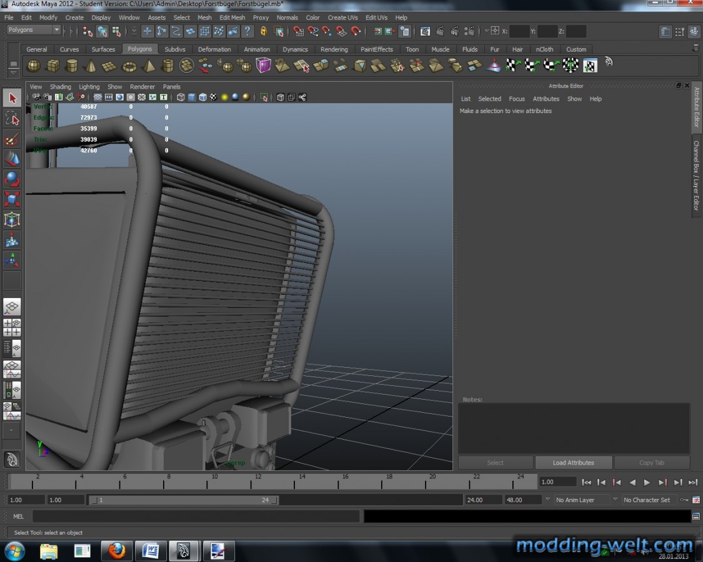Open the Polygons menu set dropdown
The image size is (703, 562).
[34, 30]
